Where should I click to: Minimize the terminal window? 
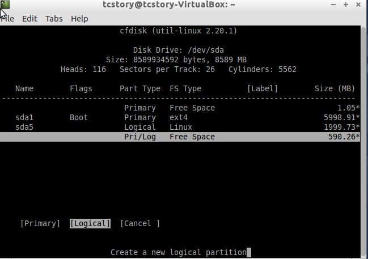333,5
